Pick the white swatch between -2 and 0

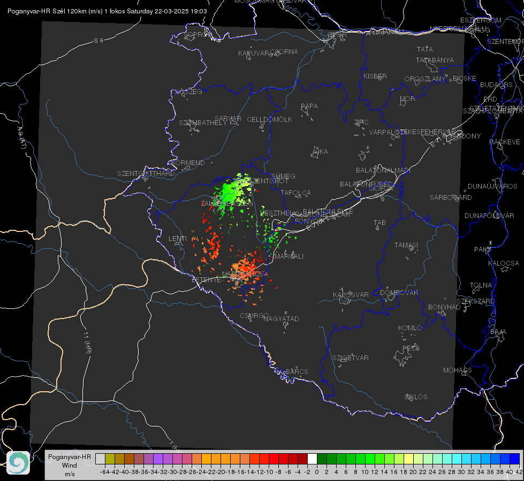[312, 459]
